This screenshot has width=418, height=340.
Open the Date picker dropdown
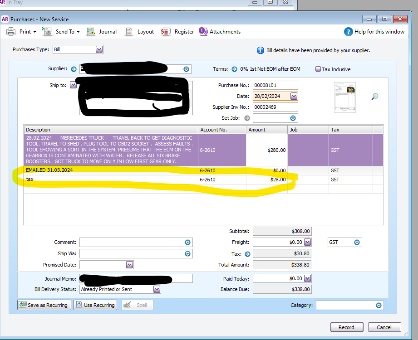point(294,96)
